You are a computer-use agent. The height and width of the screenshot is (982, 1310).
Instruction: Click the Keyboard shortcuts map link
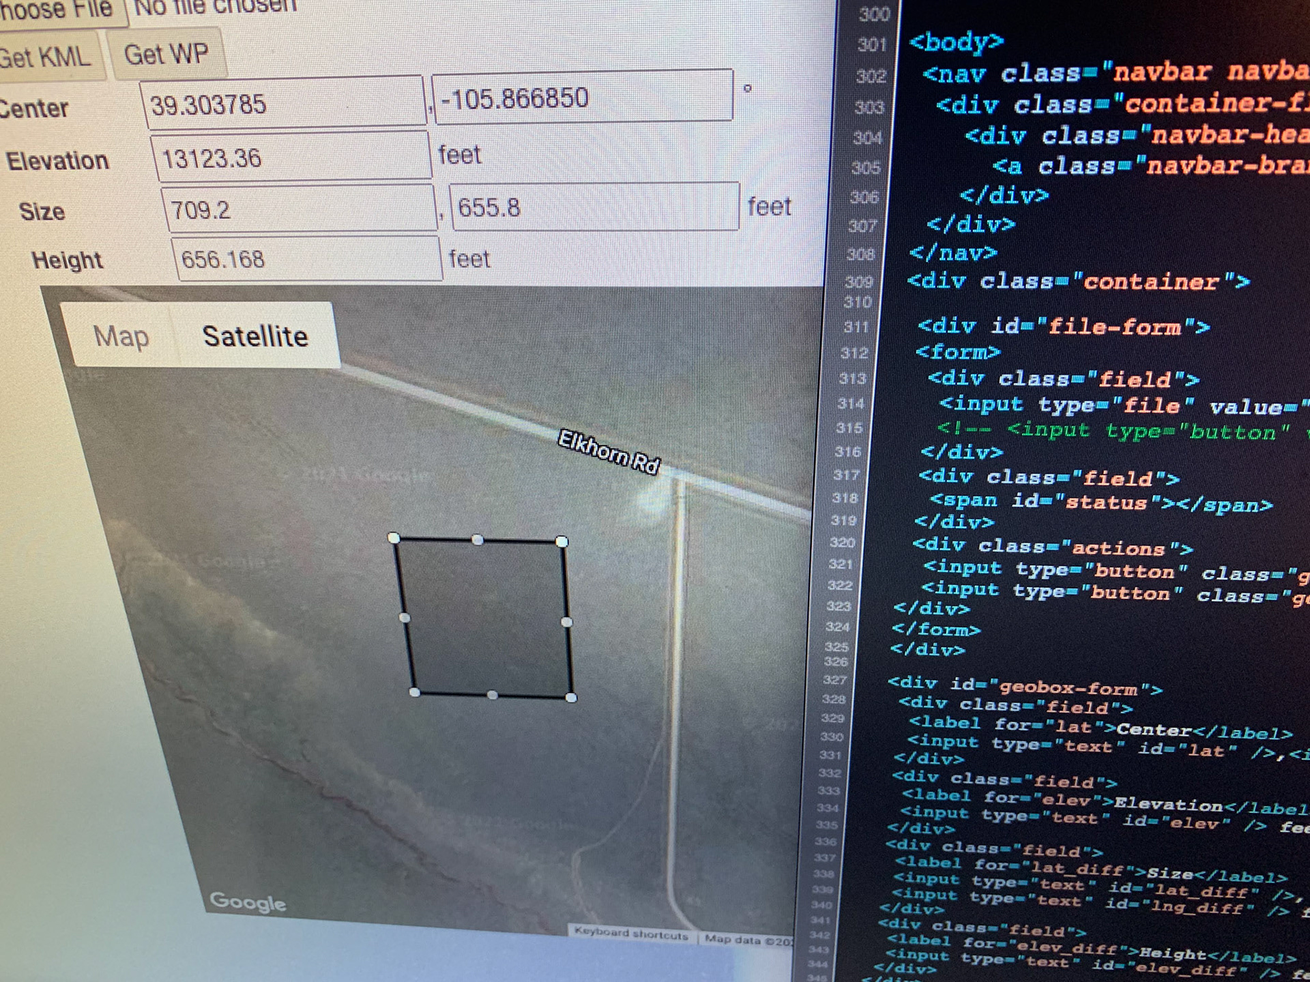pyautogui.click(x=631, y=934)
